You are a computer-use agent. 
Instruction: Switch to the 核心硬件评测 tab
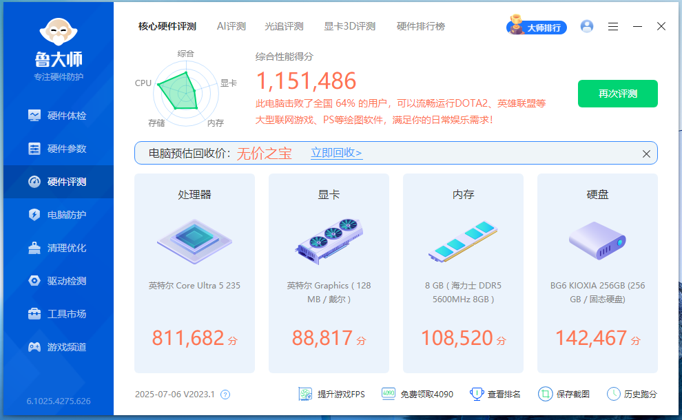pos(167,27)
